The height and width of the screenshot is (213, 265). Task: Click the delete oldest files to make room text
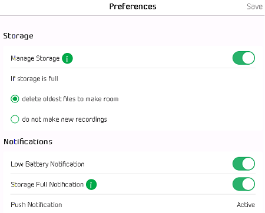click(x=70, y=99)
